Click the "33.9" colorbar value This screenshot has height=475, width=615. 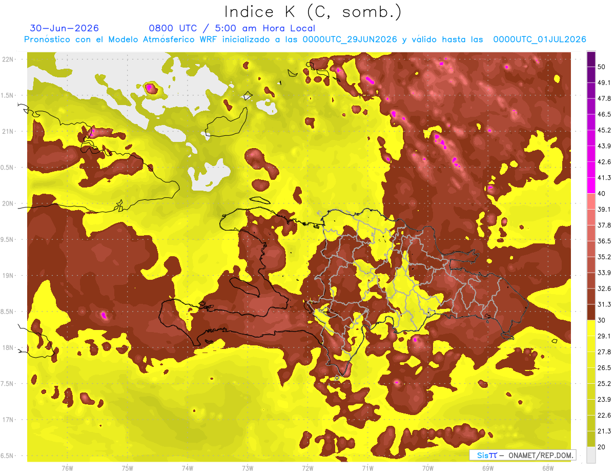click(x=604, y=273)
